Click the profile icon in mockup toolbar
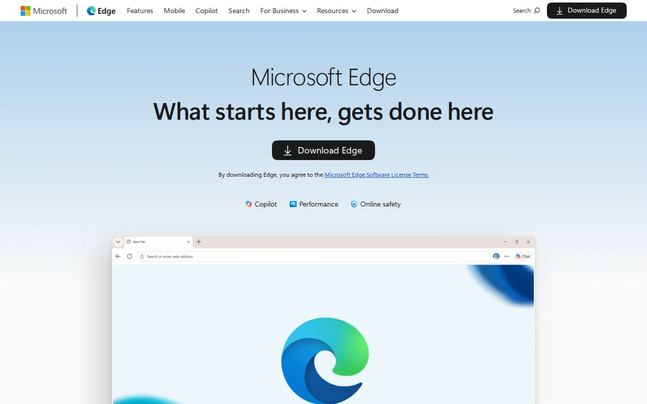The image size is (647, 404). click(496, 257)
